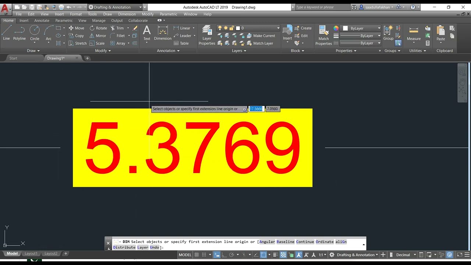Select the Copy tool
The height and width of the screenshot is (265, 471).
pyautogui.click(x=76, y=36)
